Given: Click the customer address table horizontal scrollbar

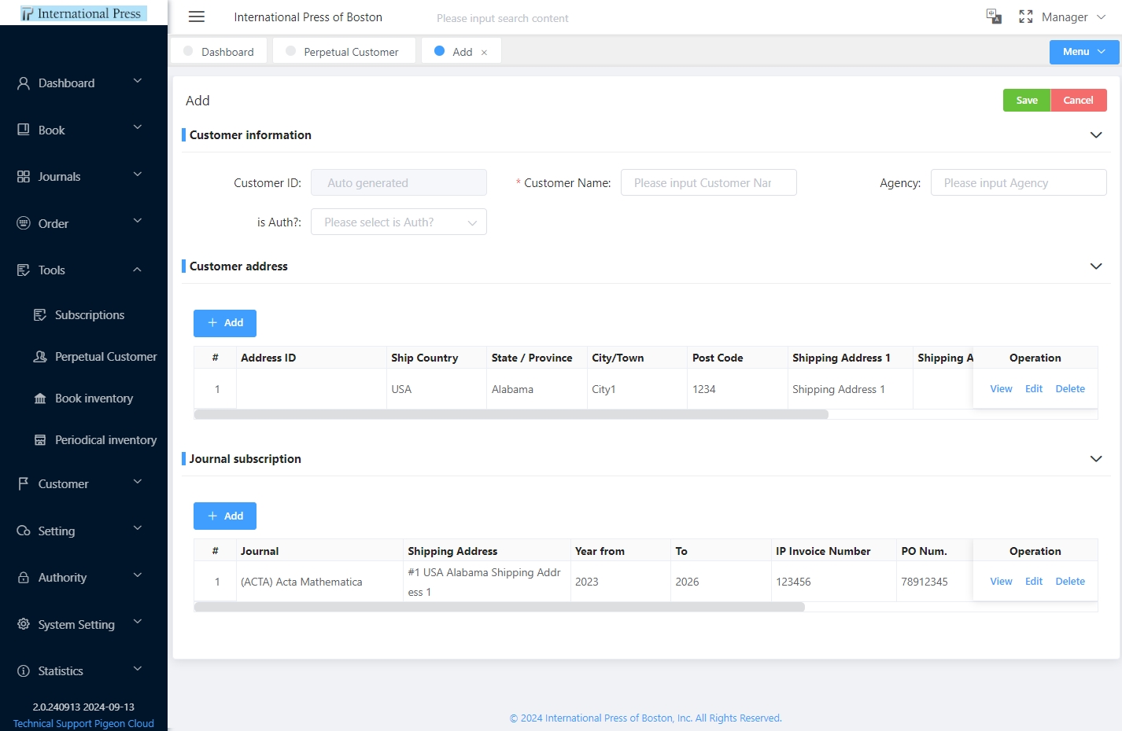Looking at the screenshot, I should coord(511,414).
